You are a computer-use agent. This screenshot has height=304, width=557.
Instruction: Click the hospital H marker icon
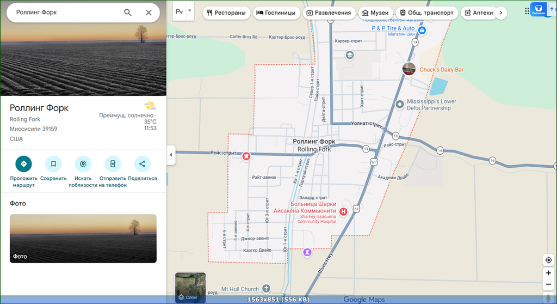pyautogui.click(x=343, y=212)
